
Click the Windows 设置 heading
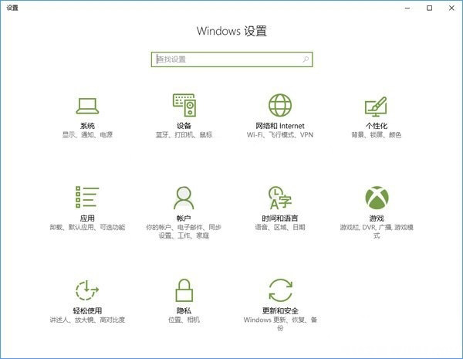tap(231, 31)
